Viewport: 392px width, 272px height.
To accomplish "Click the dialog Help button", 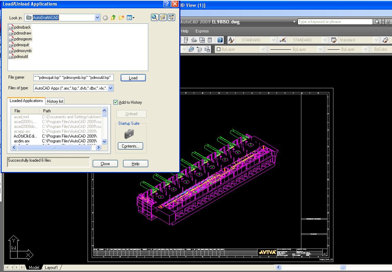I will pos(135,163).
